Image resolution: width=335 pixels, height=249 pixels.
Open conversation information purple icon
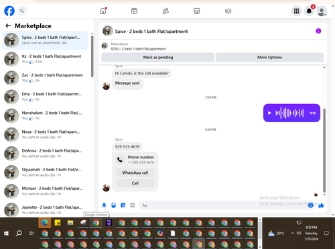pos(318,31)
